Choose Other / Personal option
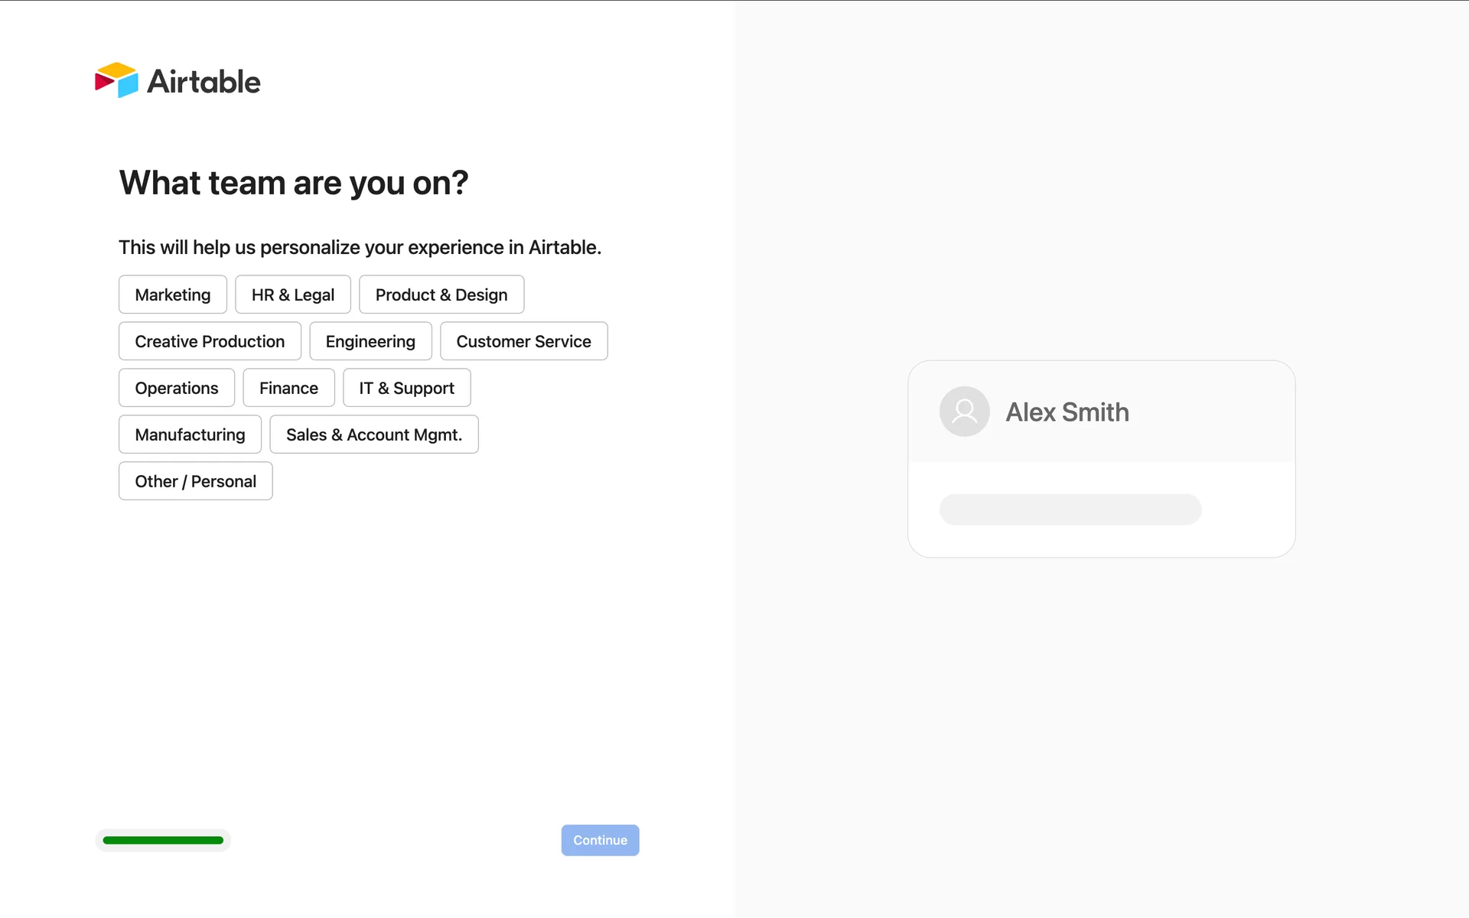1469x918 pixels. [x=196, y=481]
